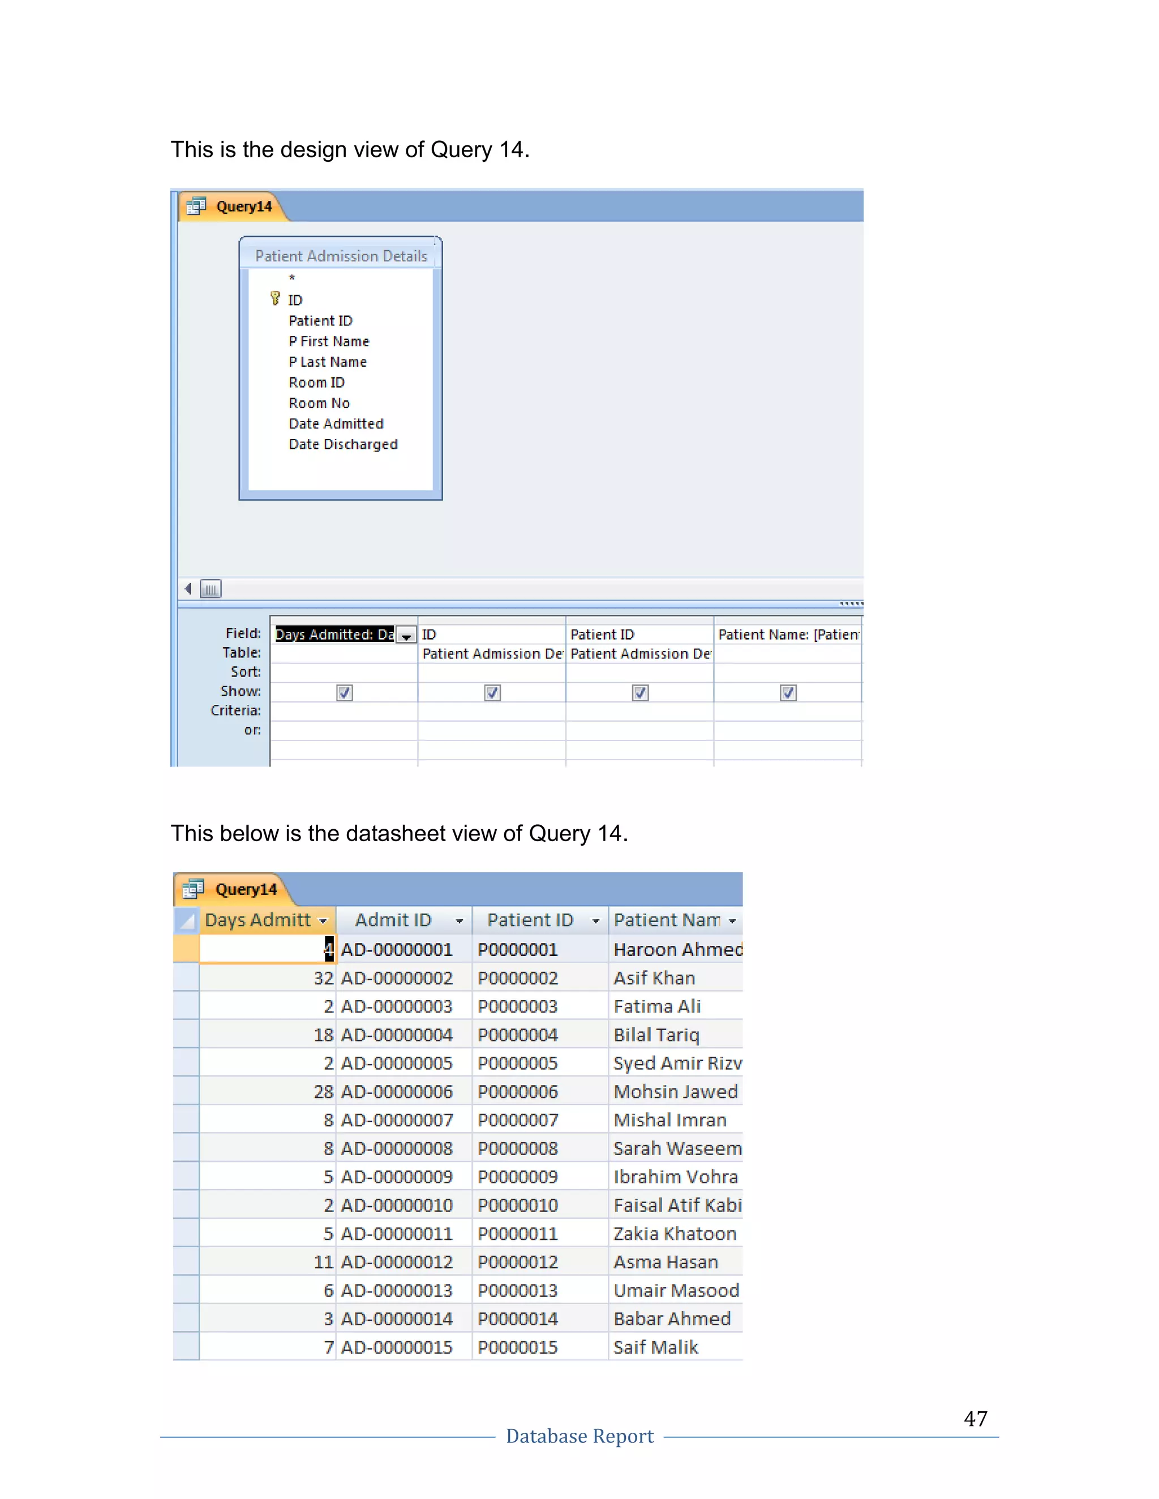The width and height of the screenshot is (1159, 1499).
Task: Uncheck Show box for Days Admitted column
Action: pos(345,692)
